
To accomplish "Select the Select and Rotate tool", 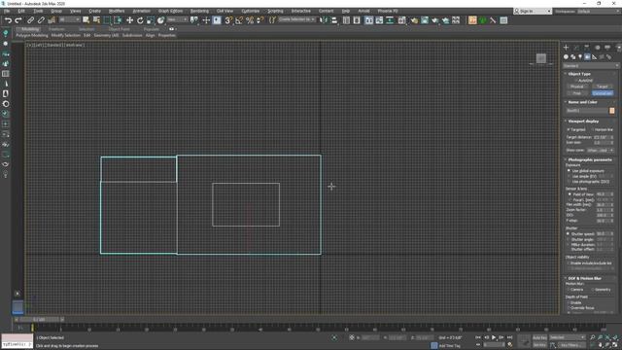I will click(x=140, y=20).
